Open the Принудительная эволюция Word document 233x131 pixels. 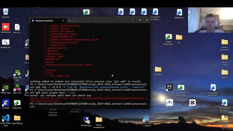[x=155, y=14]
